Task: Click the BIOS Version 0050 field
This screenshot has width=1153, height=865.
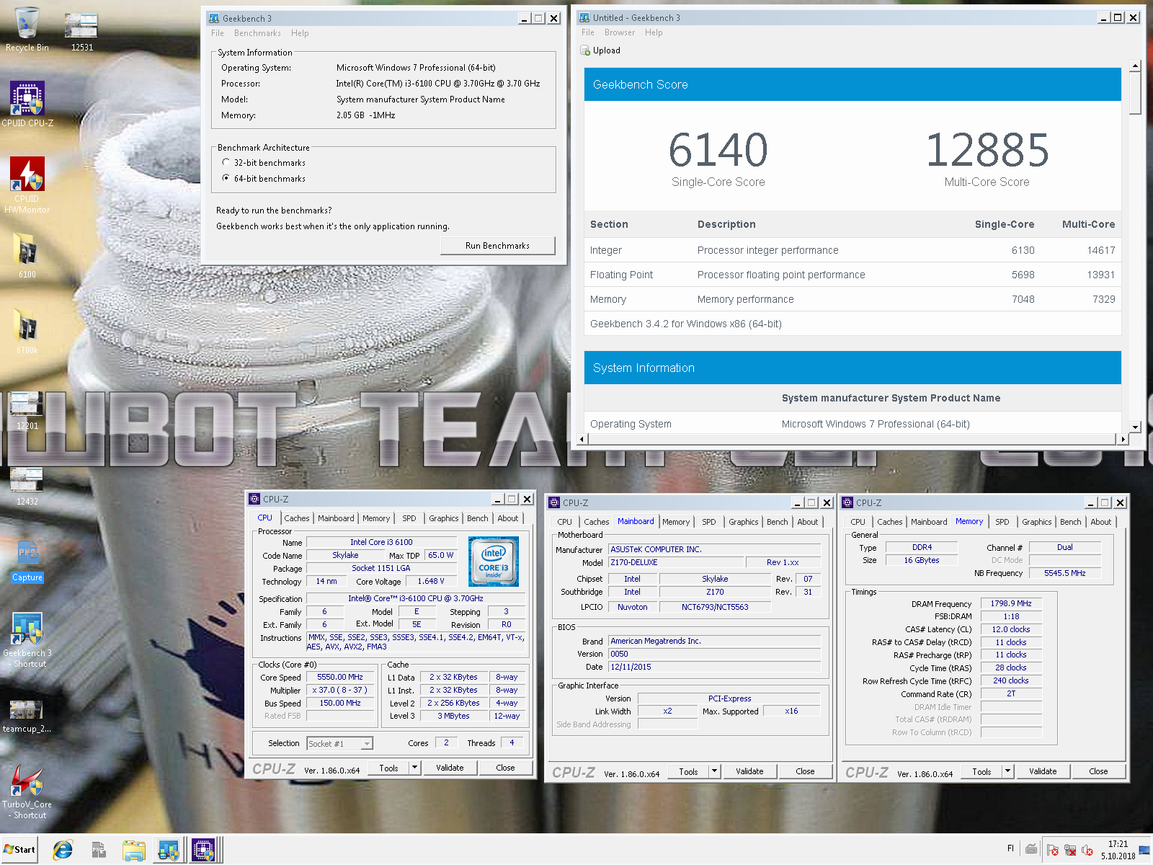Action: (x=714, y=655)
